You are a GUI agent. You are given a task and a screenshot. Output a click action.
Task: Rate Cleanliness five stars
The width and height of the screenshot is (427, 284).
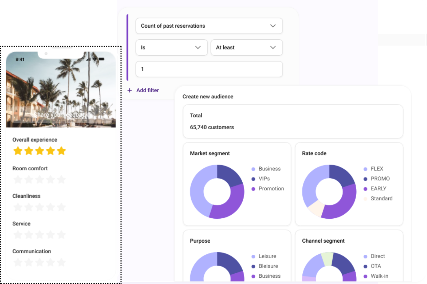pos(61,207)
